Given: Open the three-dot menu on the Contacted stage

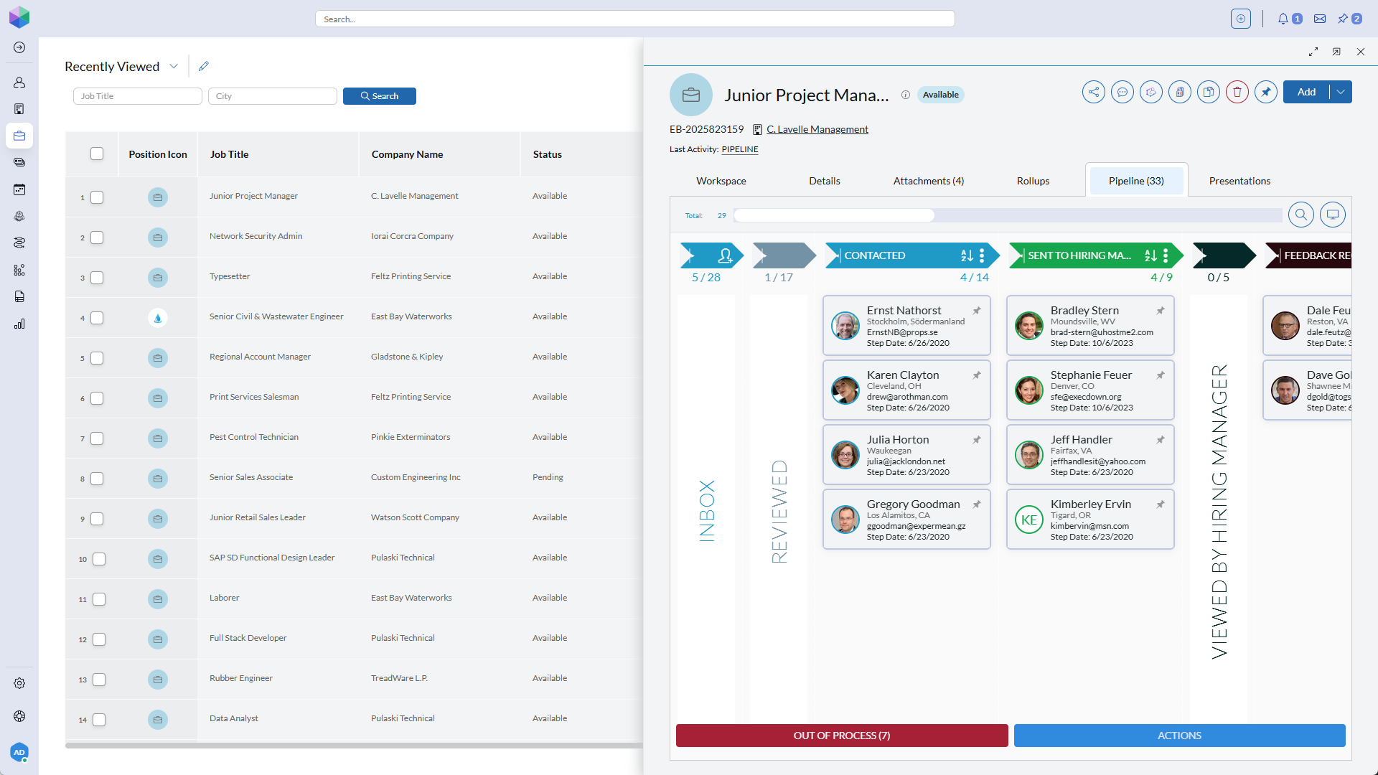Looking at the screenshot, I should (982, 255).
